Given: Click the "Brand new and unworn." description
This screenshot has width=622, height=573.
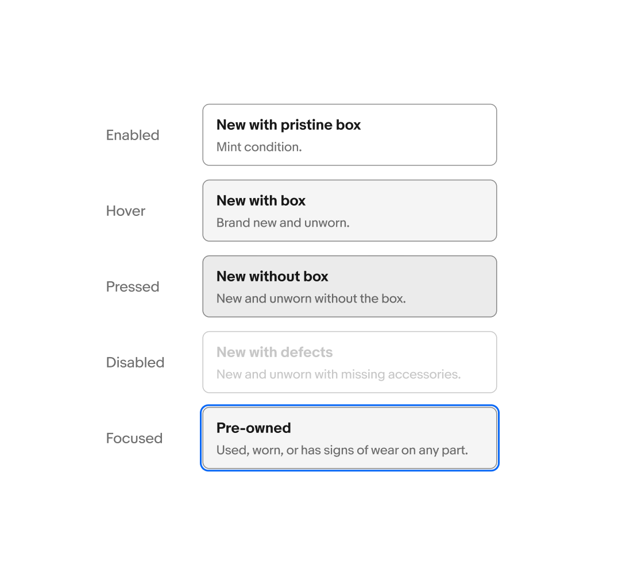Looking at the screenshot, I should (283, 223).
